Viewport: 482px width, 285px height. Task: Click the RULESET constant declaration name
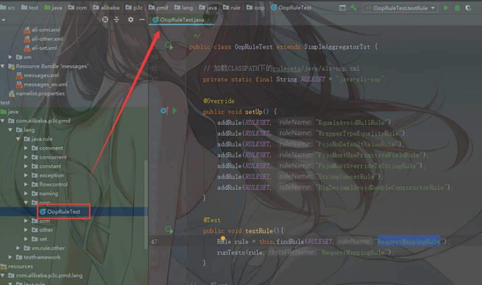point(313,79)
